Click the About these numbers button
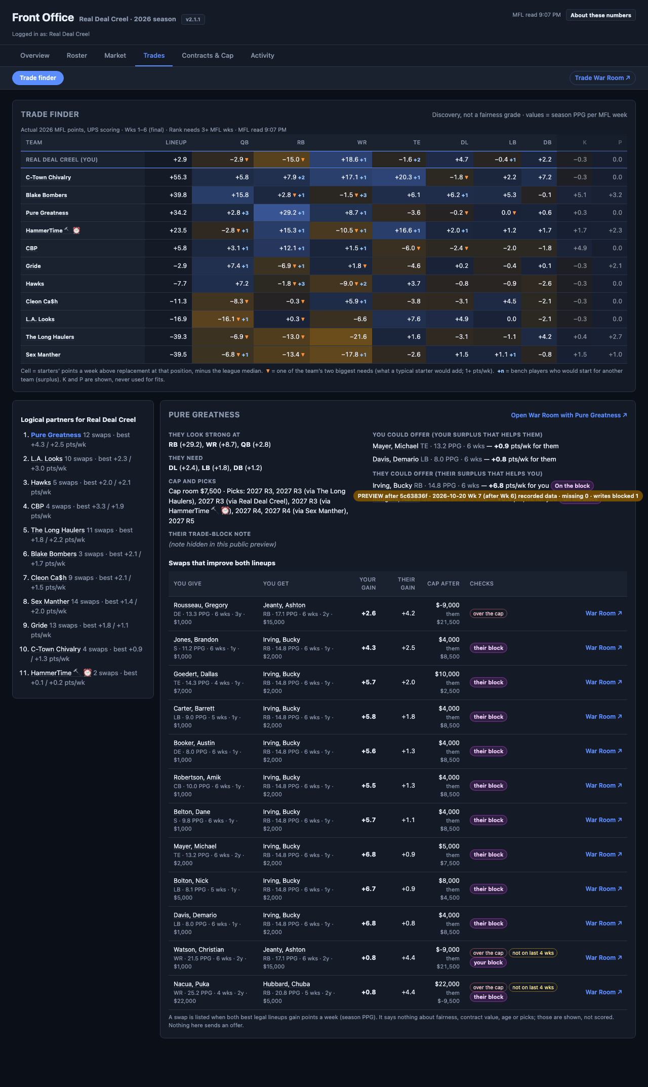Viewport: 648px width, 1087px height. [x=601, y=15]
